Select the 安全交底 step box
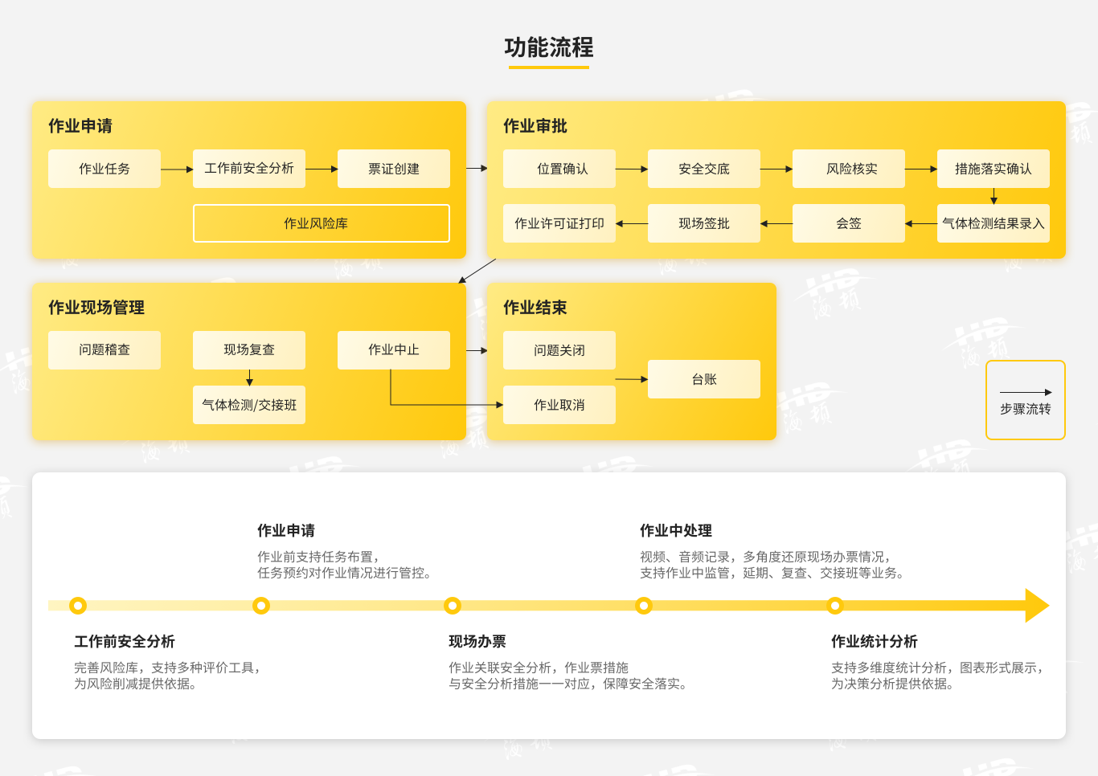The width and height of the screenshot is (1098, 776). tap(704, 169)
